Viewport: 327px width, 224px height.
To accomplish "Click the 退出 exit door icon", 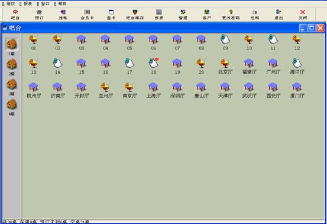I will pos(279,15).
